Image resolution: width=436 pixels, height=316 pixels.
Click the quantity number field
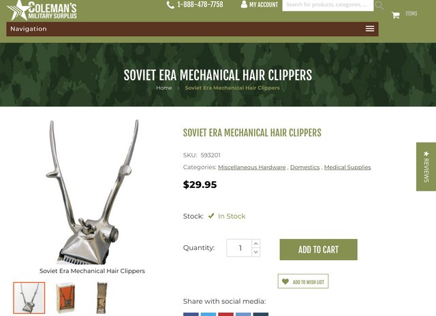[x=239, y=248]
